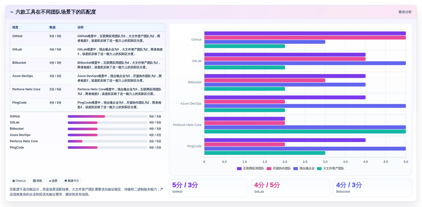
Task: Click the GitLab progress bar
Action: pos(107,123)
